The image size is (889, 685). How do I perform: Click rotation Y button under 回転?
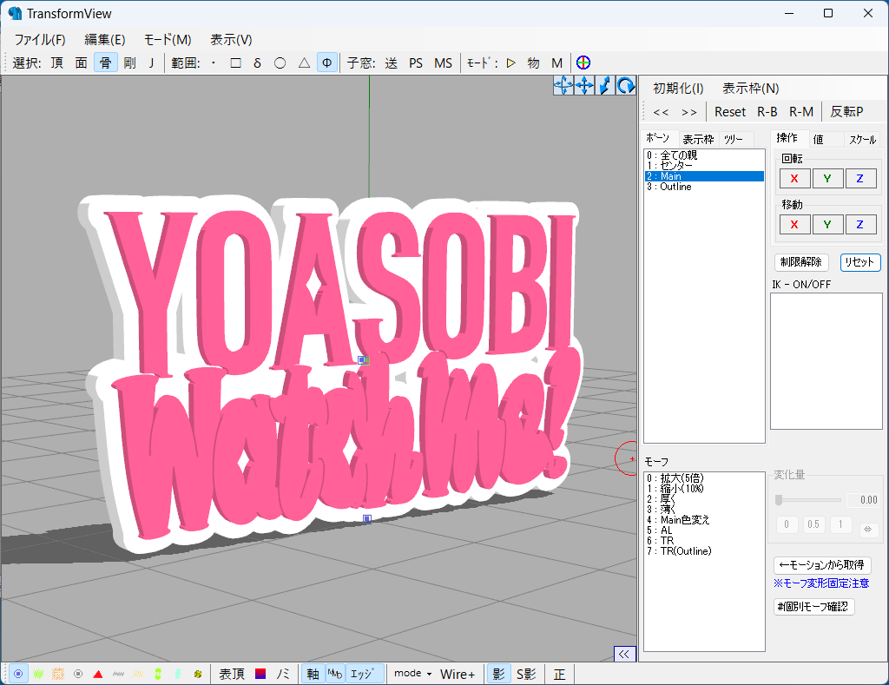(827, 179)
